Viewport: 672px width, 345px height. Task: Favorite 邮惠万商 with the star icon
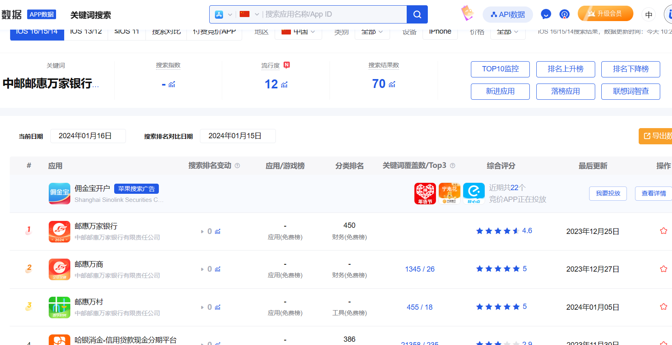663,269
